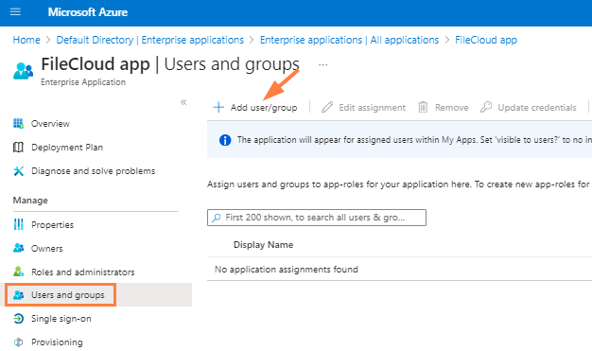
Task: Open FileCloud app breadcrumb
Action: tap(486, 40)
